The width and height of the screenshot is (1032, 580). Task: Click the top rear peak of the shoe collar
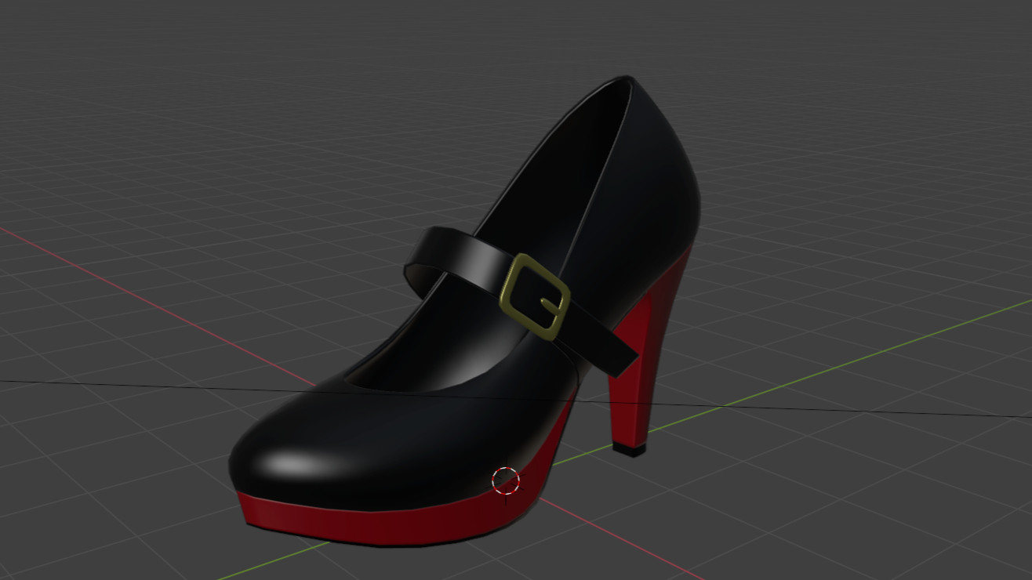626,78
